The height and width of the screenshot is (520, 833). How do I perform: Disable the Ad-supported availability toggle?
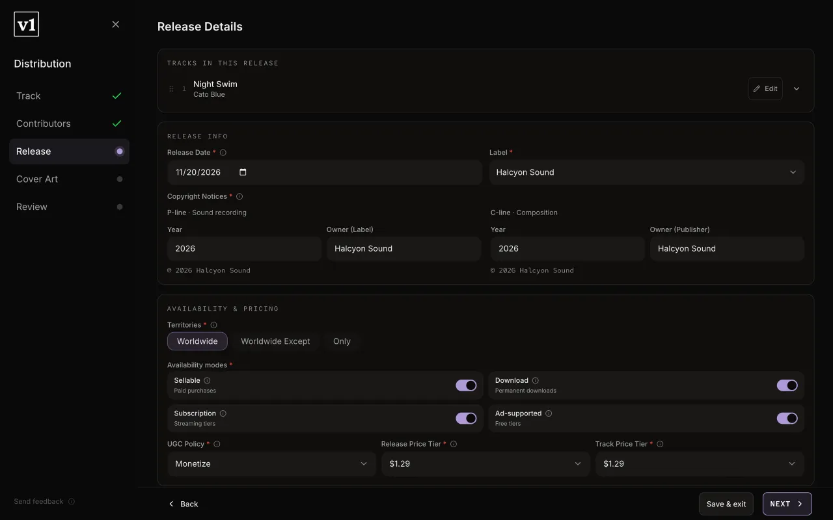pos(787,419)
